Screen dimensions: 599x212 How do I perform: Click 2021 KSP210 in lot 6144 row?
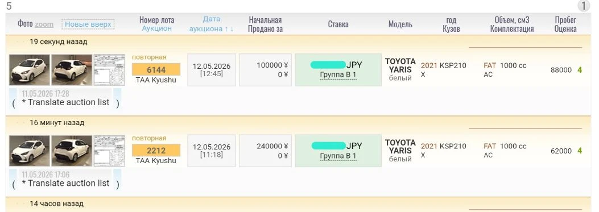pyautogui.click(x=444, y=65)
